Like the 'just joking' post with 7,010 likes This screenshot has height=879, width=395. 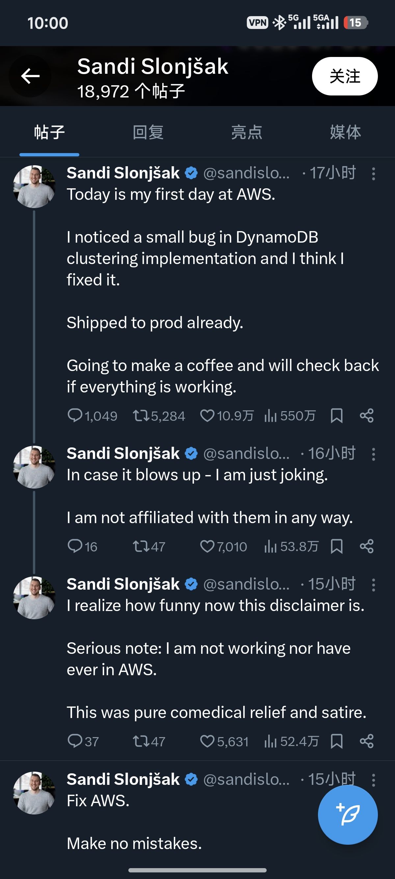pos(207,546)
